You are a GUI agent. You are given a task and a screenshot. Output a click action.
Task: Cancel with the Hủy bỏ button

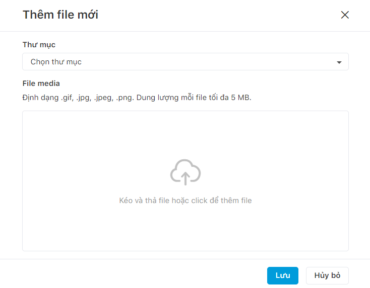[327, 275]
